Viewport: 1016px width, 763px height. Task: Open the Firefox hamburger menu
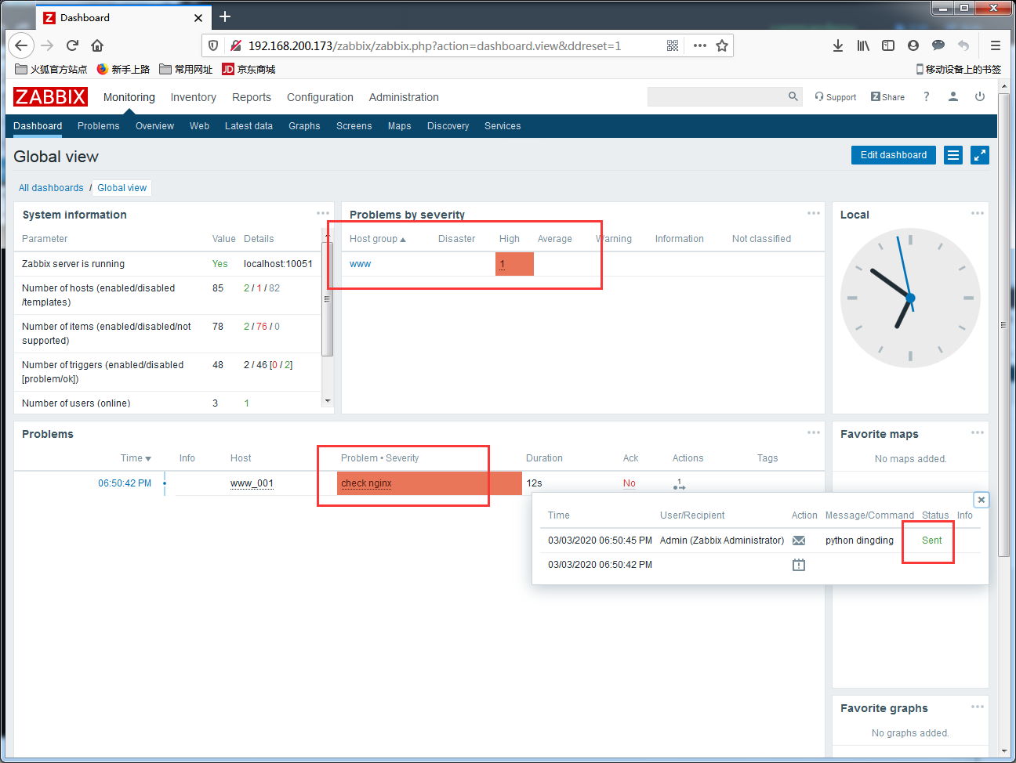pos(996,45)
